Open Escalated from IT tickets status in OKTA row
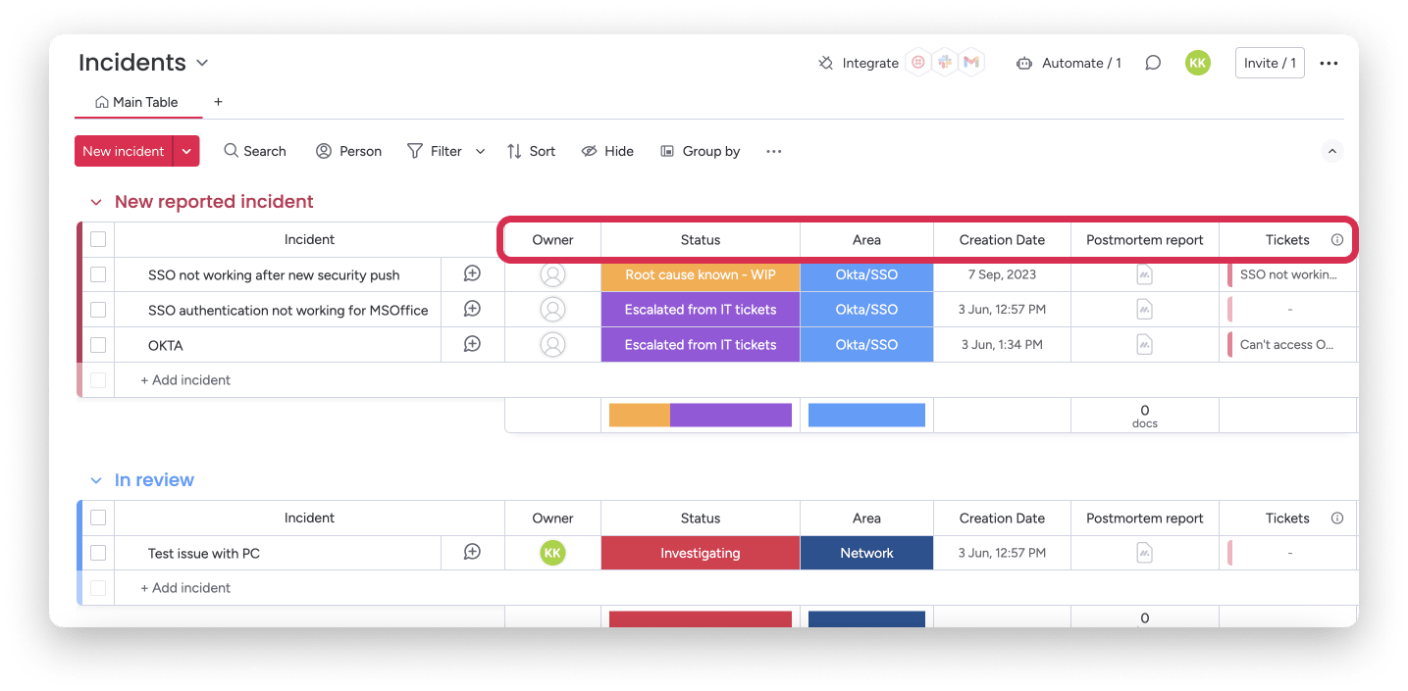1408x691 pixels. (x=701, y=345)
